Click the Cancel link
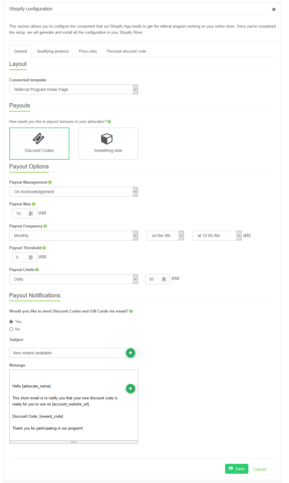 tap(260, 469)
